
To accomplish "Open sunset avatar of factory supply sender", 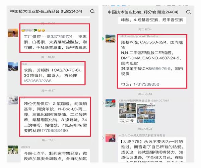I will click(13, 33).
